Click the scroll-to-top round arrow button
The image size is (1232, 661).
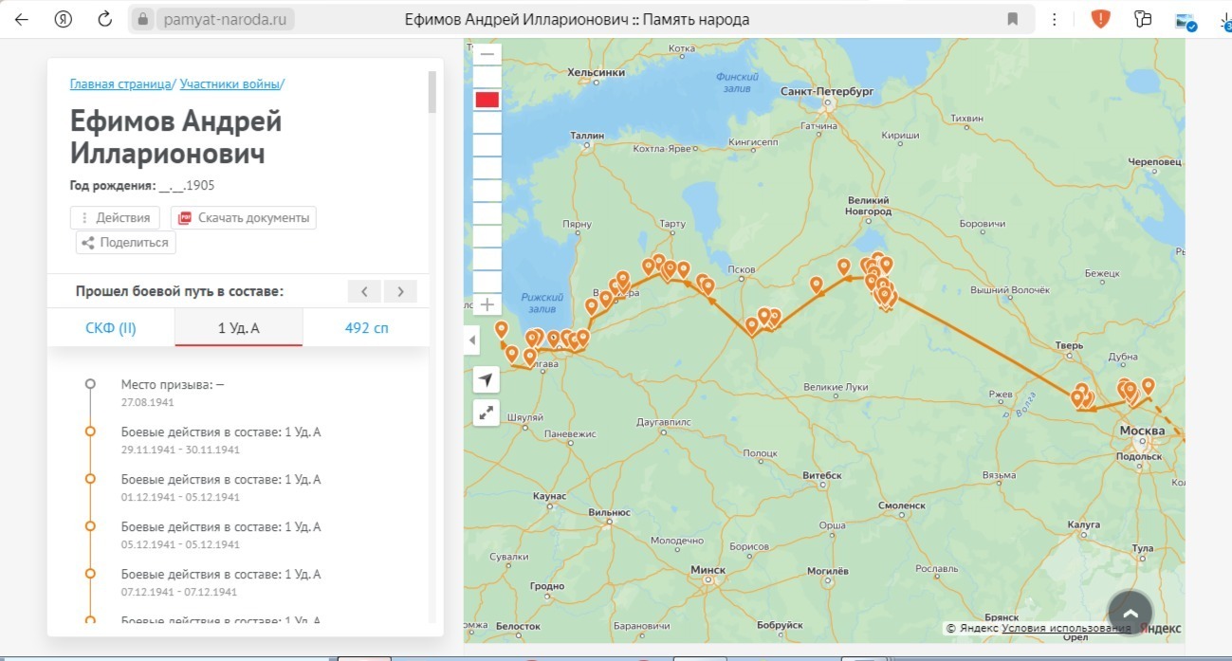coord(1130,611)
